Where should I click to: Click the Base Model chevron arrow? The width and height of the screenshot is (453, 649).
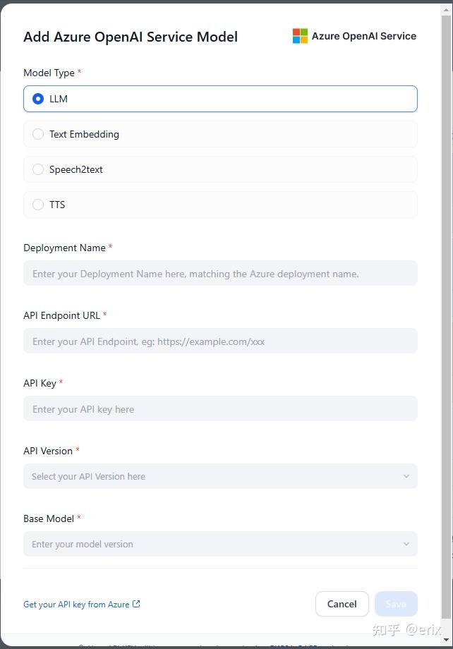click(406, 544)
